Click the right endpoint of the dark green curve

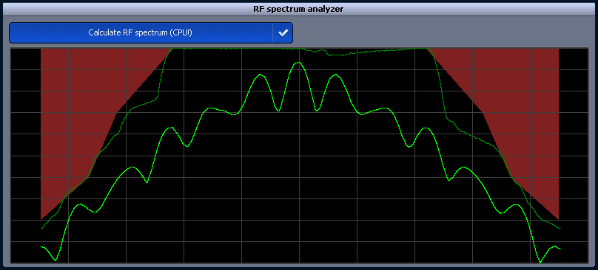(559, 228)
